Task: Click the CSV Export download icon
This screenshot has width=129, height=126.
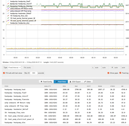Action: click(70, 82)
